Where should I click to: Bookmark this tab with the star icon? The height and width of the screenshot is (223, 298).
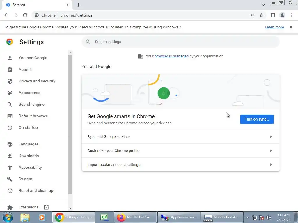tap(261, 15)
